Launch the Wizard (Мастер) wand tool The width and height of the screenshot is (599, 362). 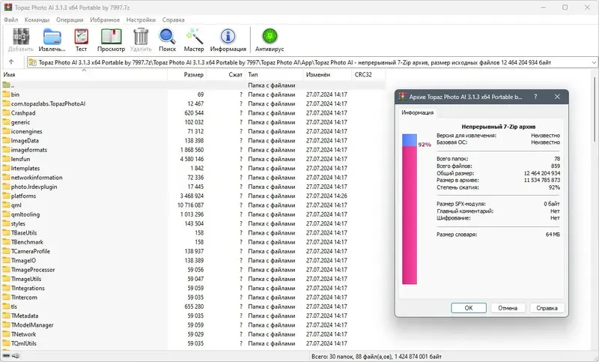(194, 37)
